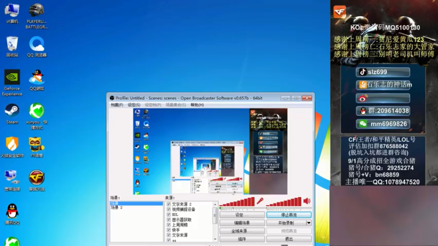Open the 帮助(H) menu
438x246 pixels.
[197, 105]
